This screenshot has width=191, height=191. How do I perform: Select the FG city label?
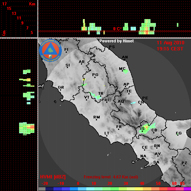[x=179, y=133]
